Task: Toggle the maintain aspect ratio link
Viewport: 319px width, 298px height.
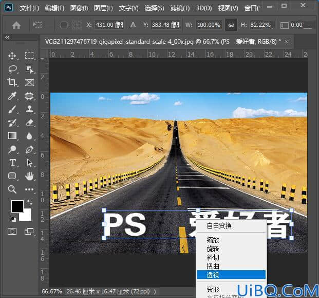Action: point(231,25)
